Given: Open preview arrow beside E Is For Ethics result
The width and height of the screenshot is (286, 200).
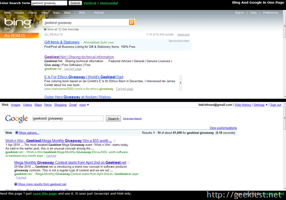Looking at the screenshot, I should [x=180, y=83].
